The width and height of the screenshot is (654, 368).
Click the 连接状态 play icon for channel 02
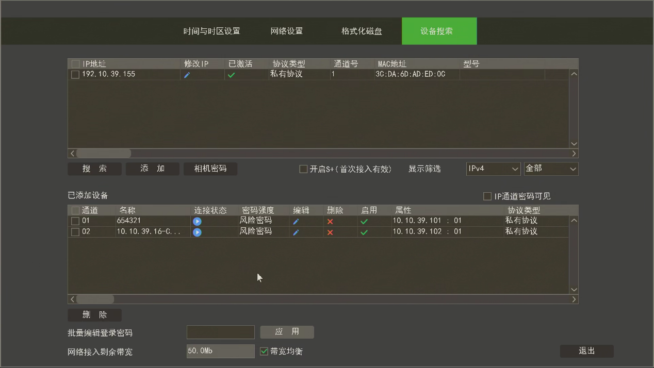pos(197,231)
